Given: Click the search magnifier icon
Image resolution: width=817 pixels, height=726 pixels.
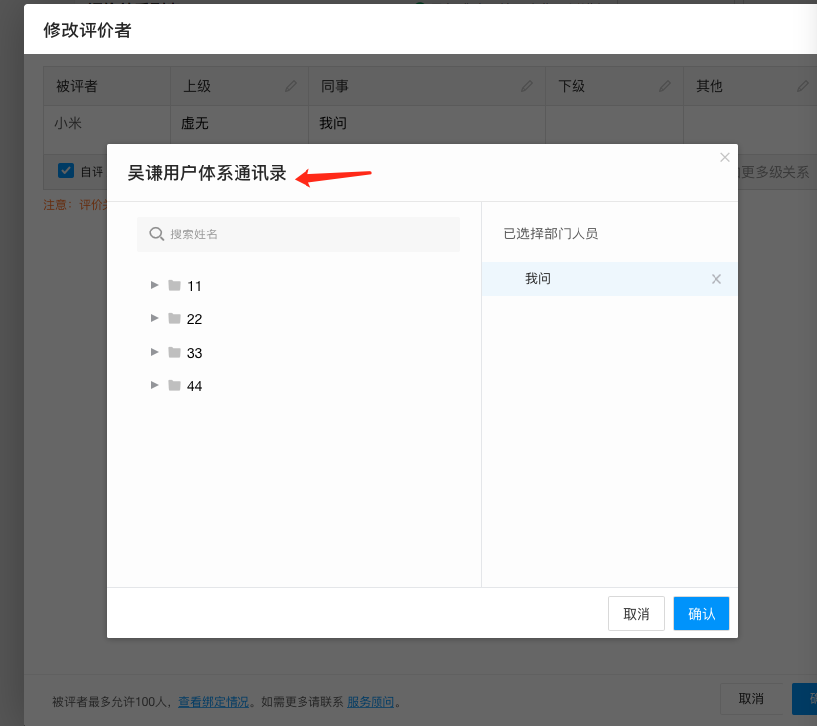Looking at the screenshot, I should 156,234.
